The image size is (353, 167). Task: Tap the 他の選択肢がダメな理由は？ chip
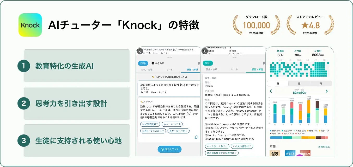click(x=222, y=153)
